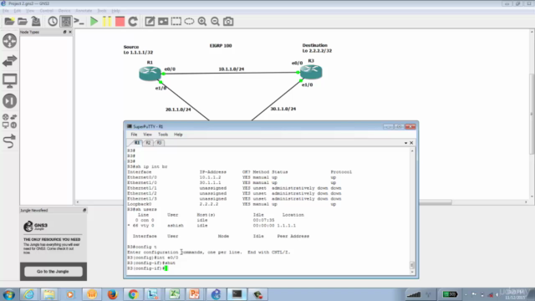Click the 10.1.1.0/24 link label
Image resolution: width=535 pixels, height=301 pixels.
[232, 69]
